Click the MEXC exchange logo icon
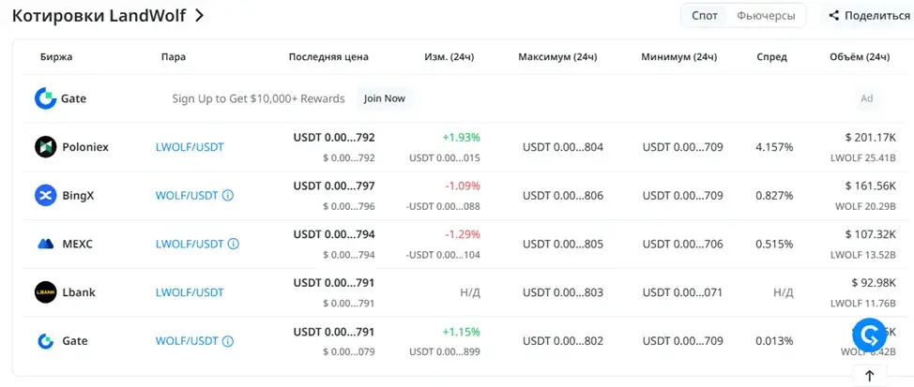Viewport: 914px width, 387px height. point(45,244)
